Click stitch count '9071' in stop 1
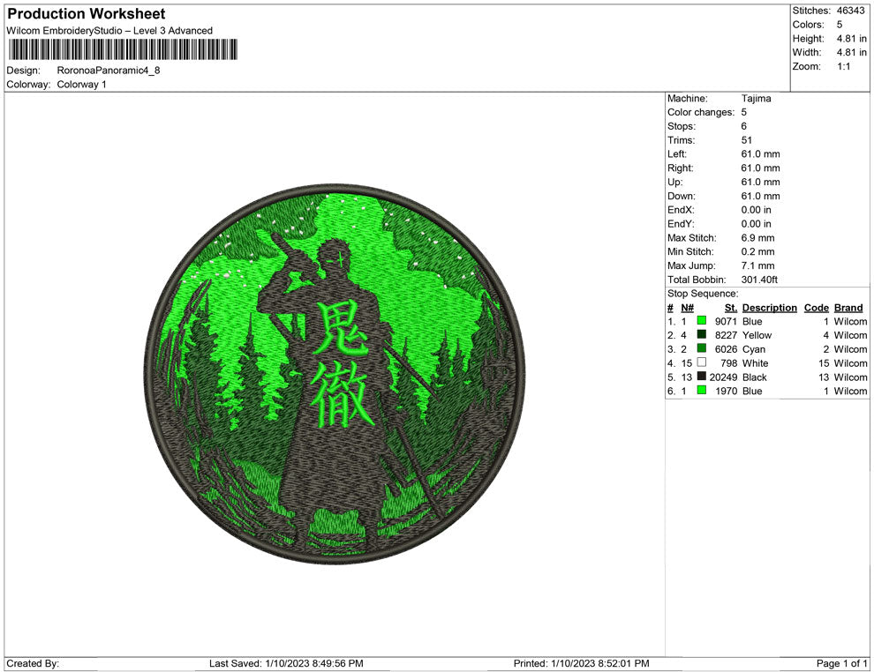 [726, 321]
